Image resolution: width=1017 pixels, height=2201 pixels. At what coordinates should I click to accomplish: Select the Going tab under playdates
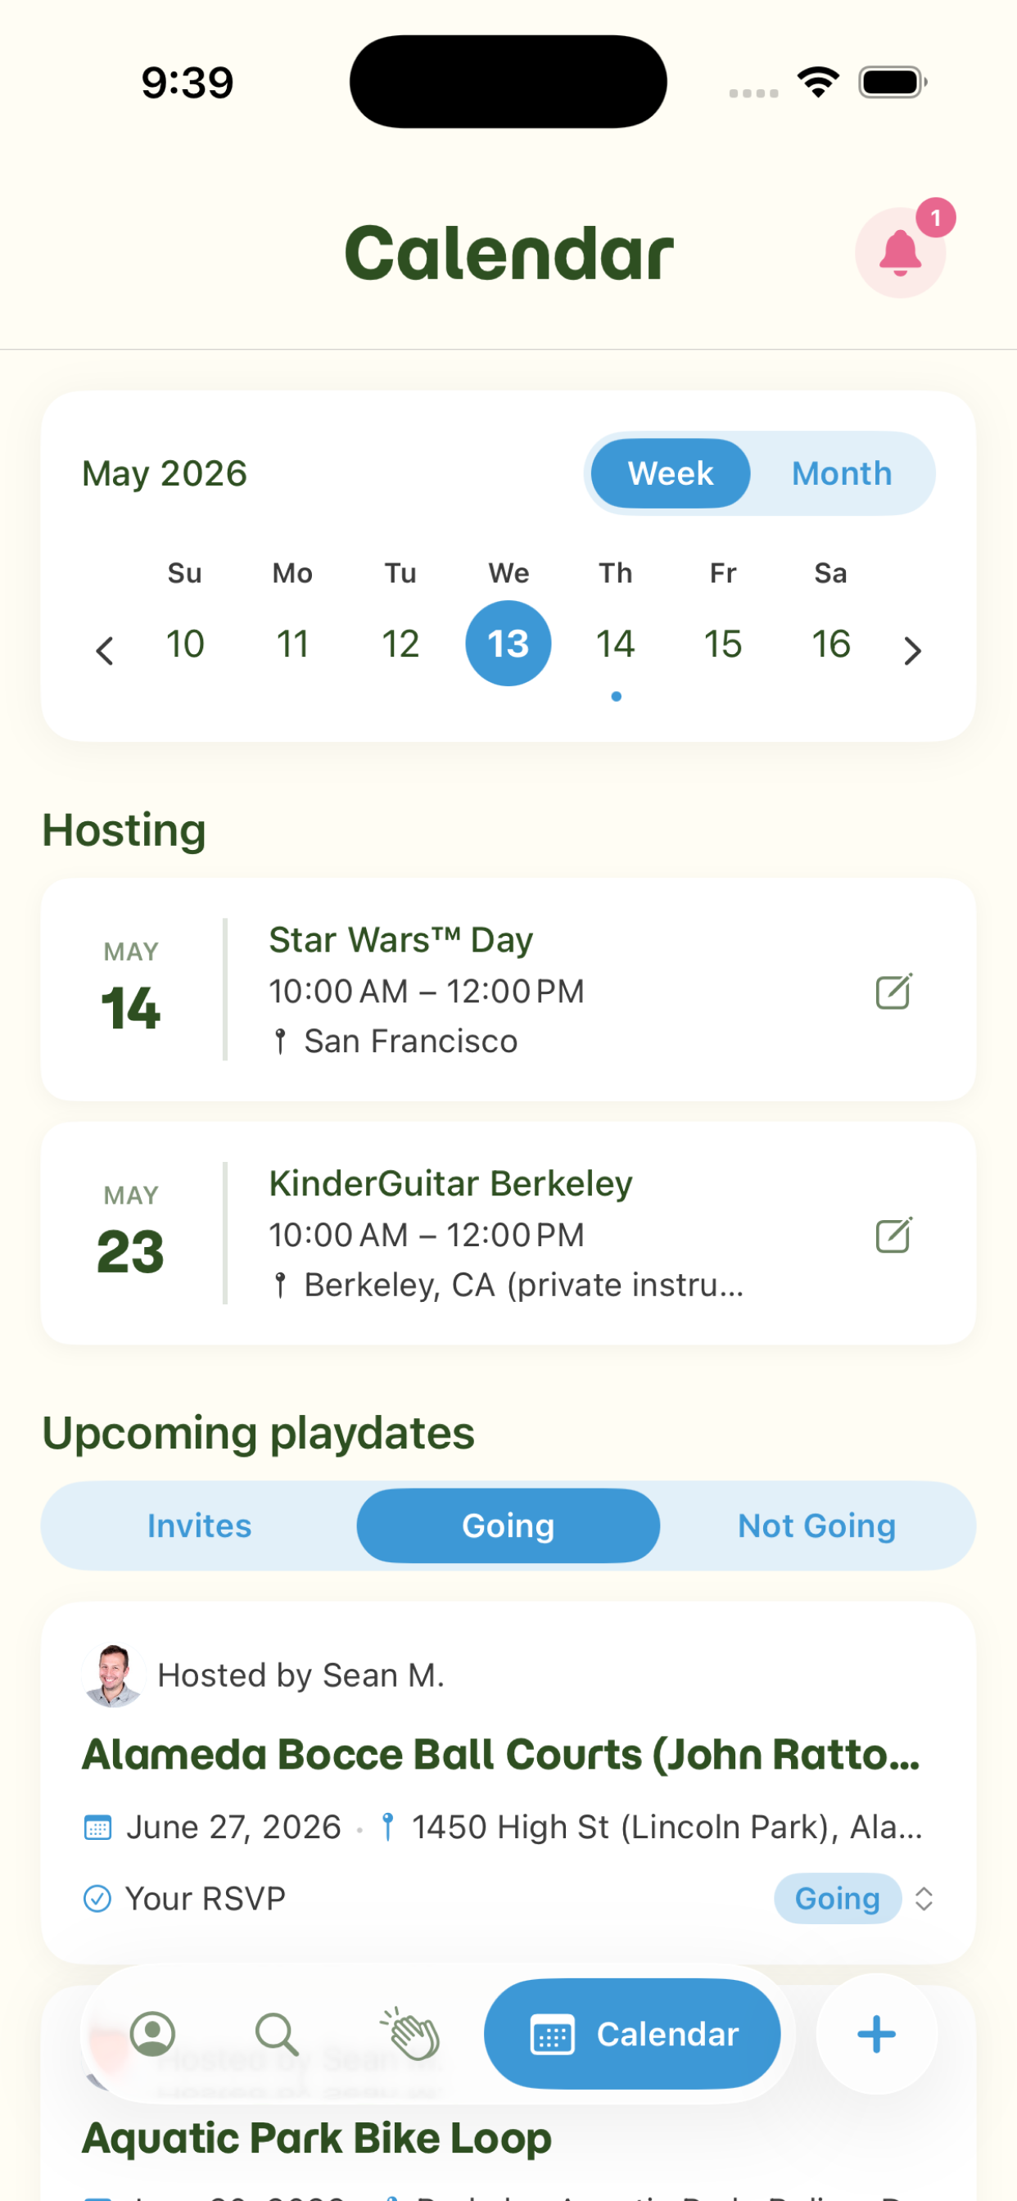[x=508, y=1526]
